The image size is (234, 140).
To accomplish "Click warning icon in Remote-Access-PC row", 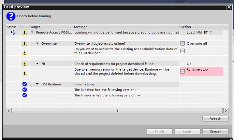I will tap(25, 32).
